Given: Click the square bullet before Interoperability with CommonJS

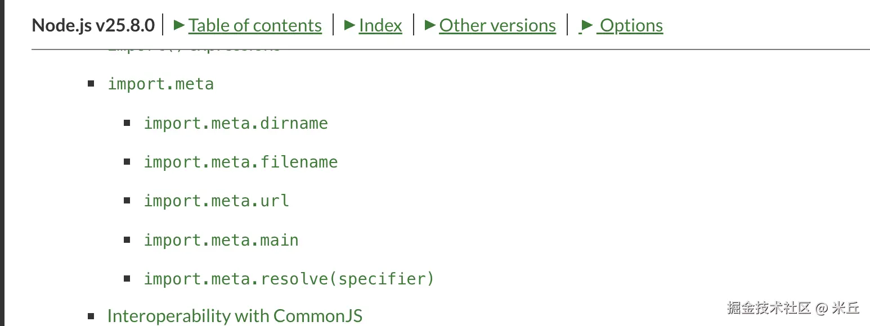Looking at the screenshot, I should point(91,316).
